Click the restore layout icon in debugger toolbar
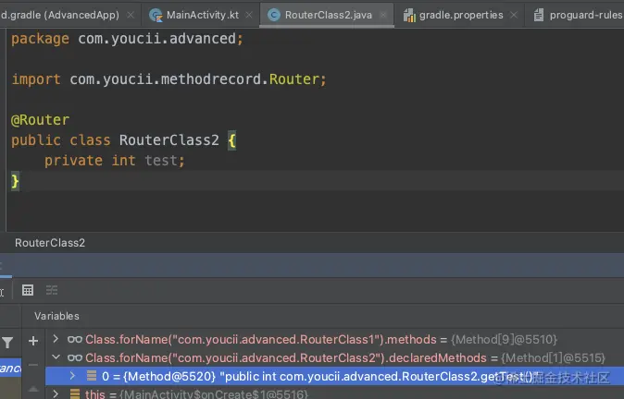Image resolution: width=624 pixels, height=399 pixels. (x=52, y=290)
